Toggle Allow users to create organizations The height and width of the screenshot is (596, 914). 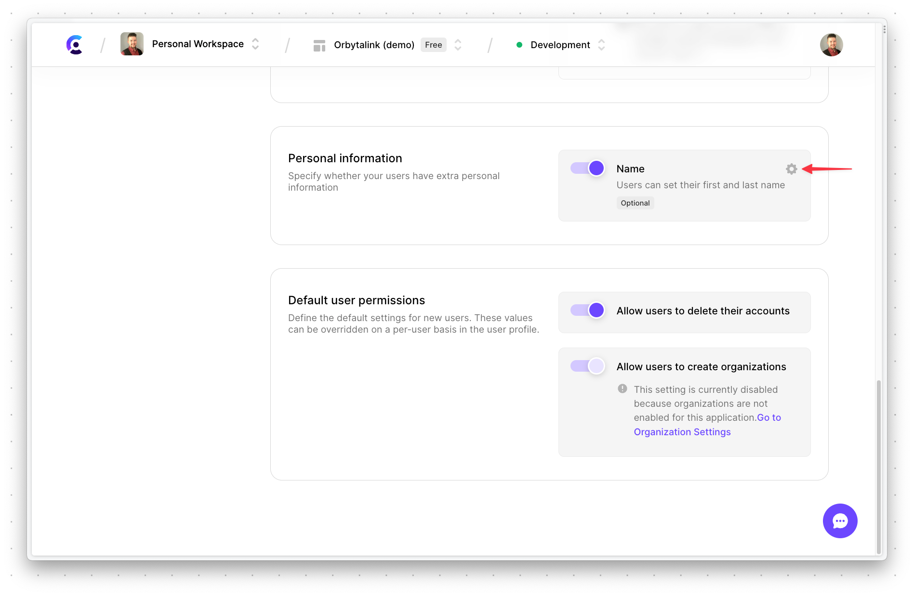(588, 366)
